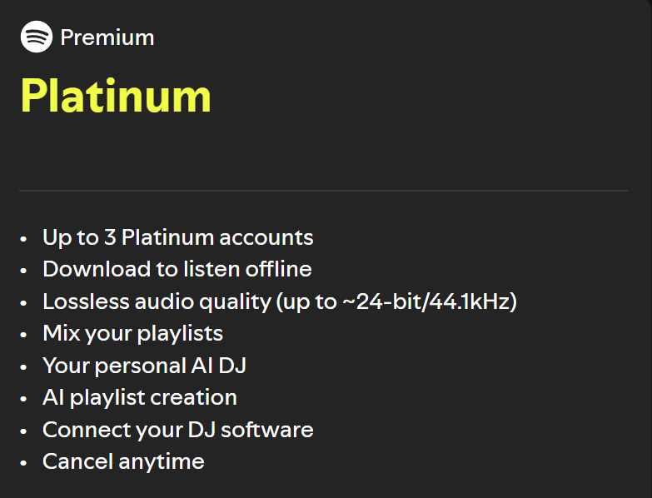Click the horizontal divider under Platinum

(323, 191)
